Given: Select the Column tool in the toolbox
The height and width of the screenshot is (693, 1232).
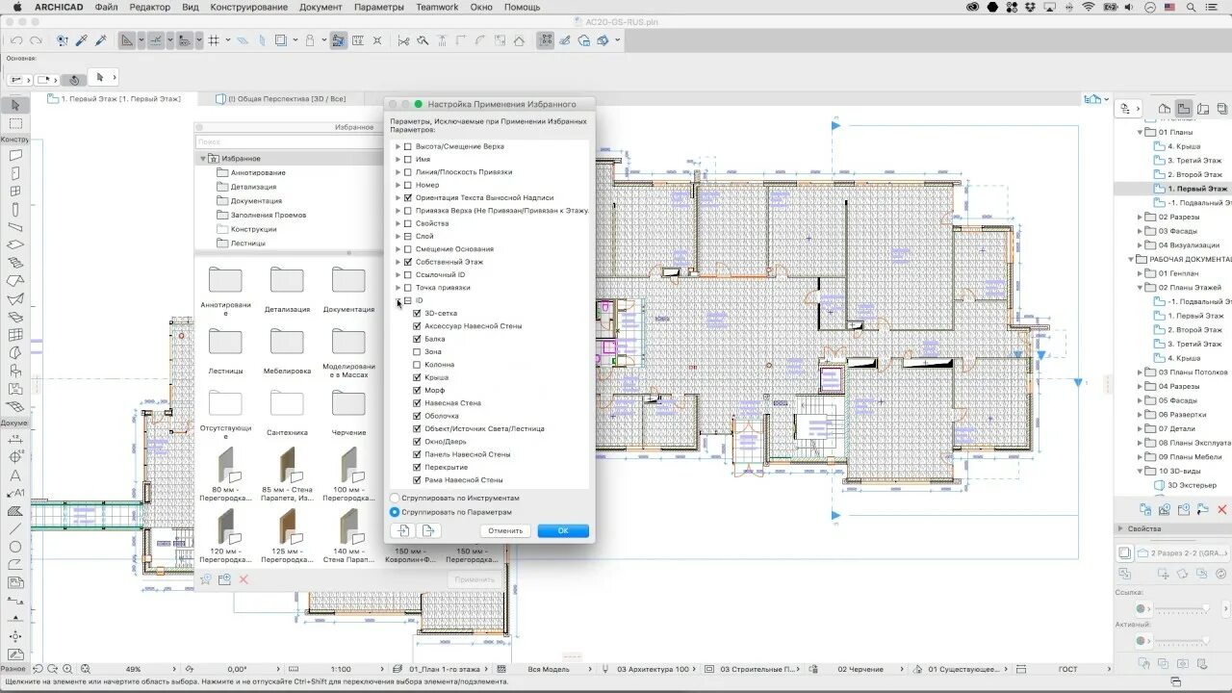Looking at the screenshot, I should click(15, 209).
